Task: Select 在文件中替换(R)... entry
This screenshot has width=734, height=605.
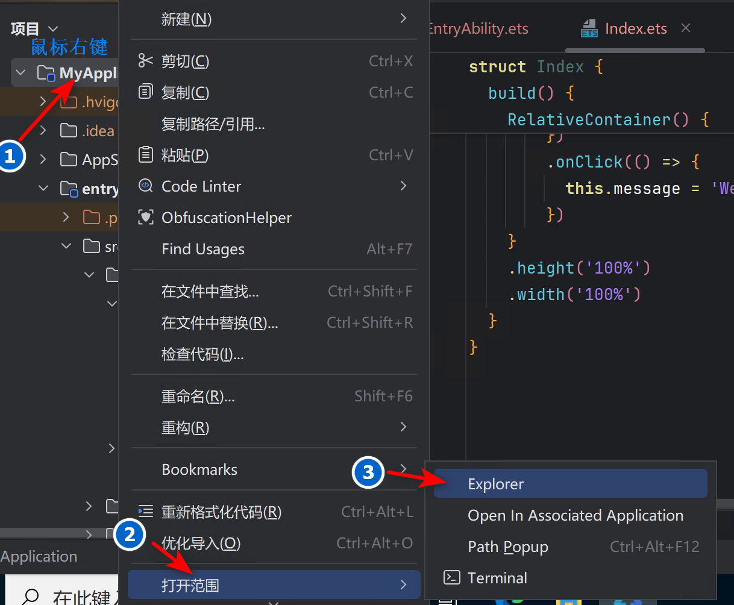Action: (x=274, y=323)
